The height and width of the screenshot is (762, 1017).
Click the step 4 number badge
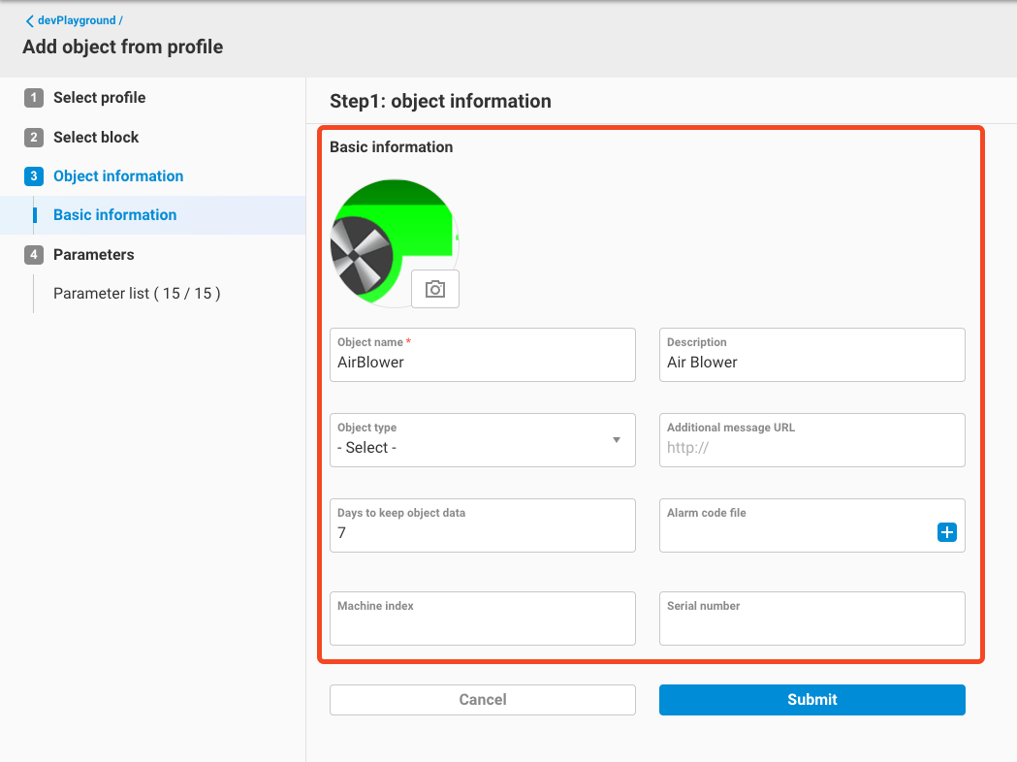[34, 255]
